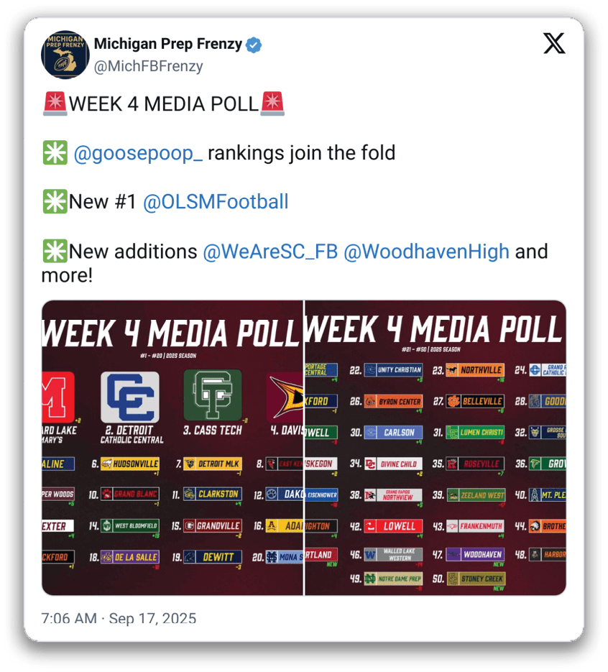Image resolution: width=608 pixels, height=672 pixels.
Task: Open the right poll image #21-#50
Action: 436,448
